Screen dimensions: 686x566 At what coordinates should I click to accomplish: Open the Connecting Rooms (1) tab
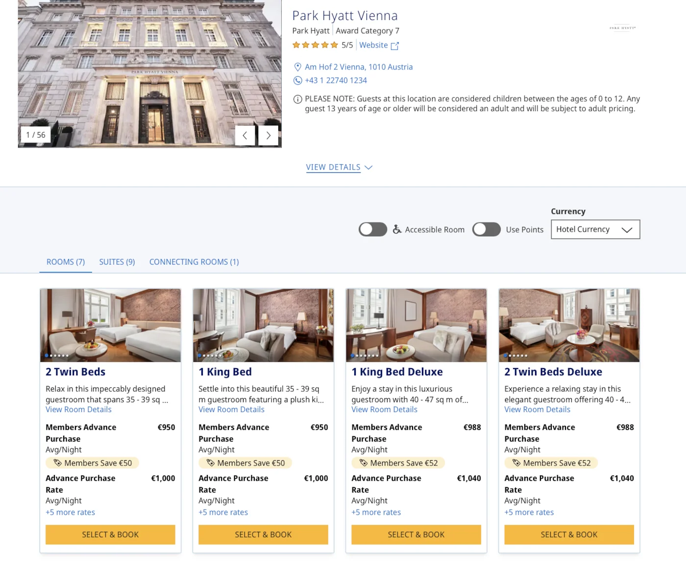[x=194, y=262]
